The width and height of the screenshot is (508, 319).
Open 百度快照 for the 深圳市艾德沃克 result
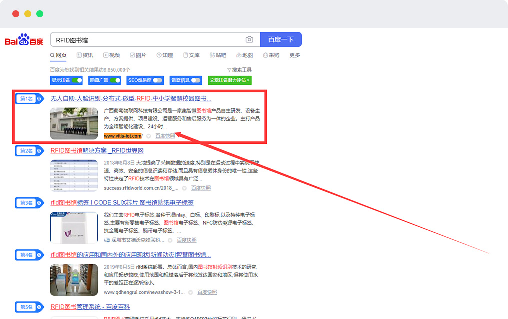(x=187, y=240)
